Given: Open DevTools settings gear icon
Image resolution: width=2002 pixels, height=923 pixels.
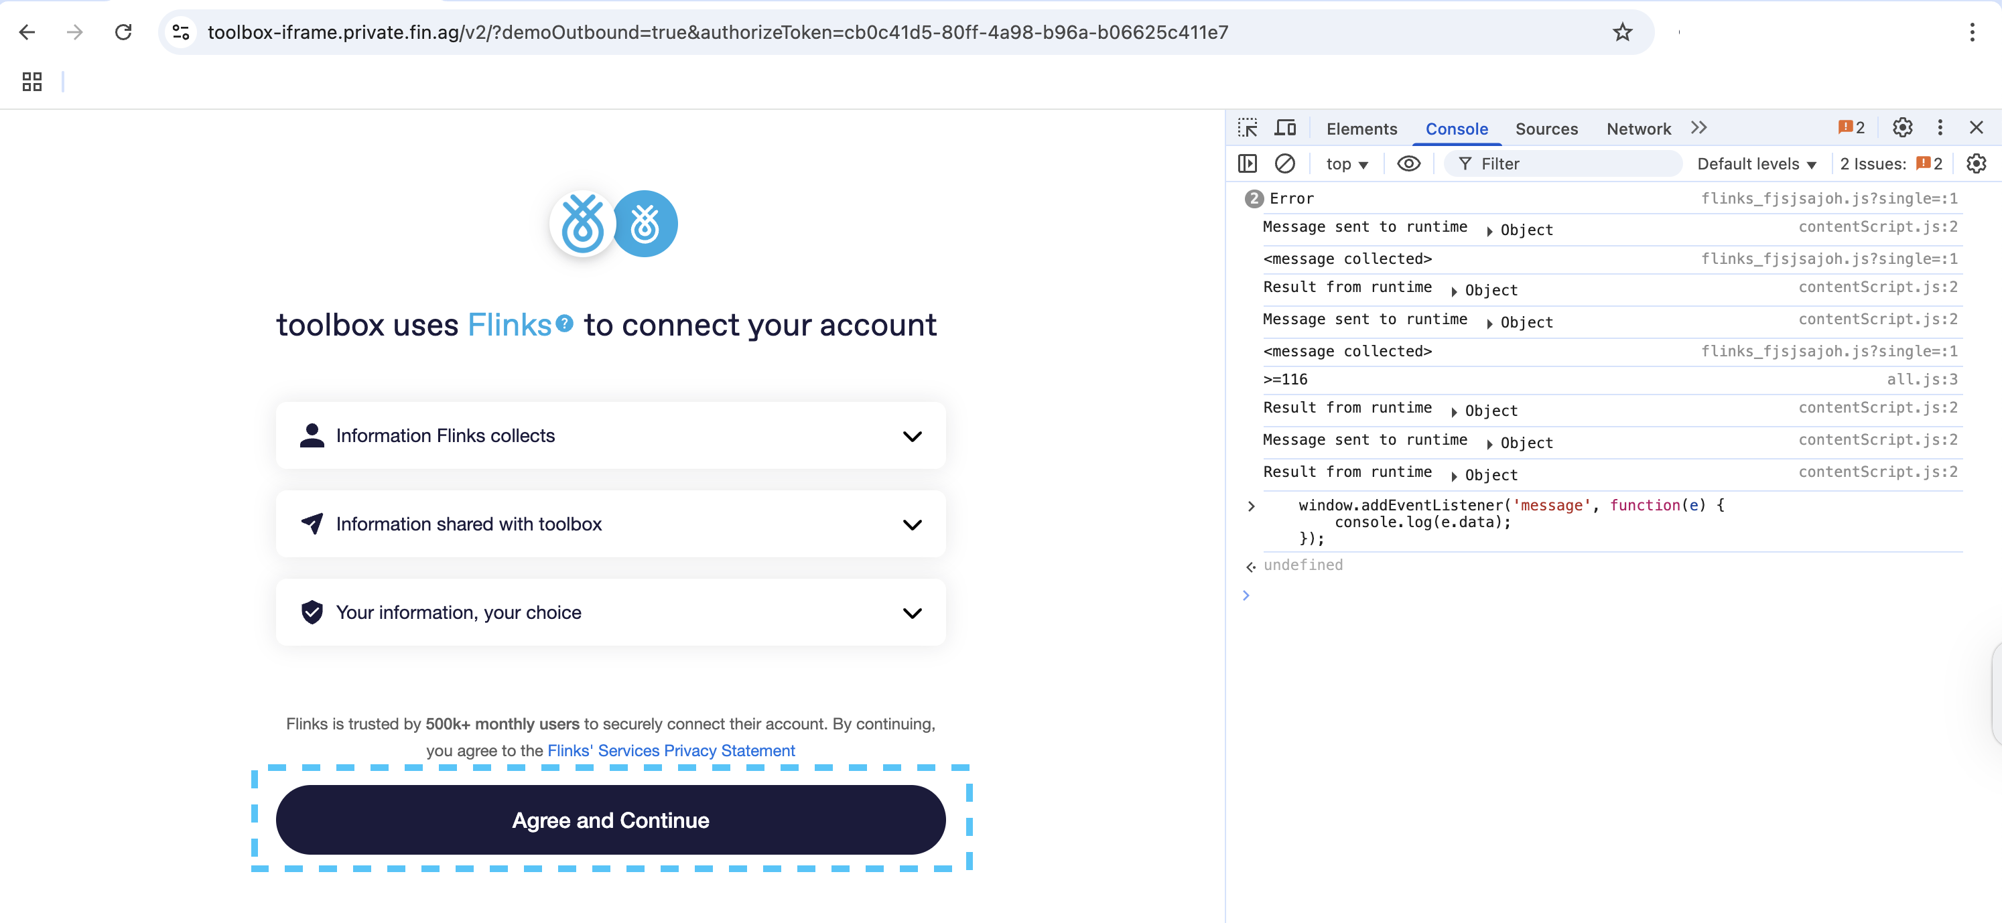Looking at the screenshot, I should click(1901, 128).
